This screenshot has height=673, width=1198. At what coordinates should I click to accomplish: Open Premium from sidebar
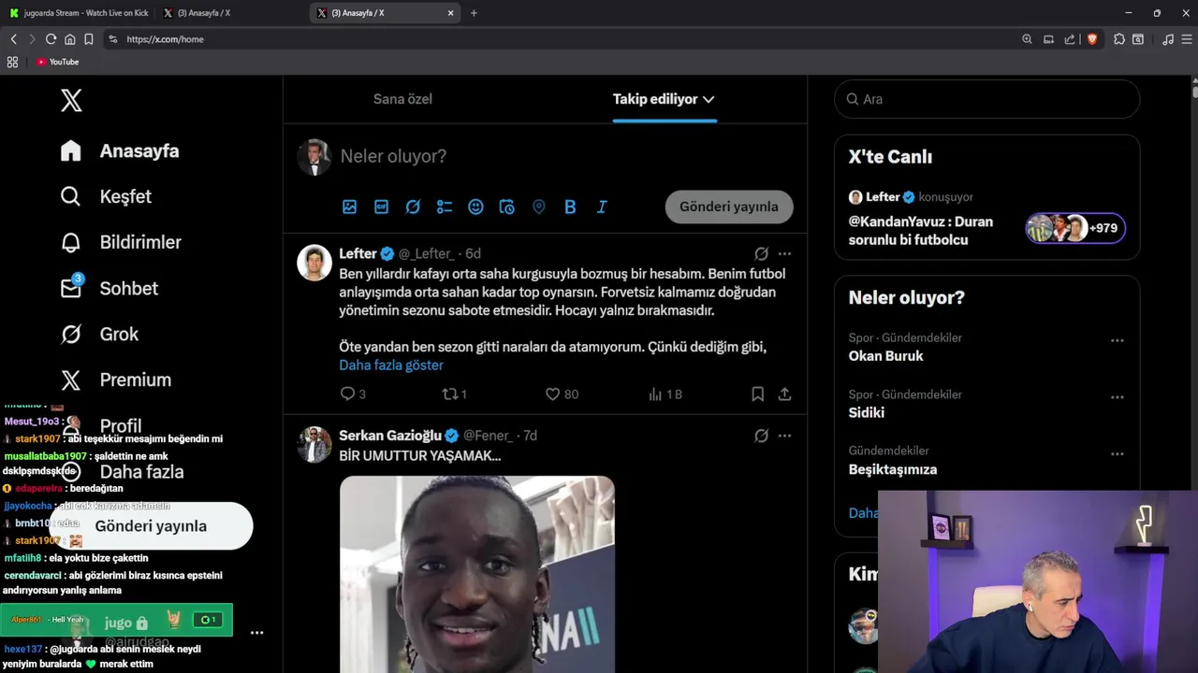tap(115, 379)
